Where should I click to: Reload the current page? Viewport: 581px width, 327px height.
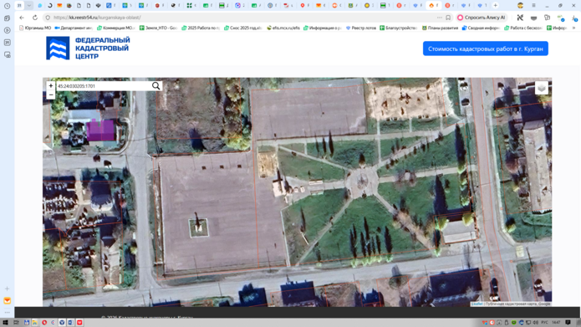coord(35,18)
